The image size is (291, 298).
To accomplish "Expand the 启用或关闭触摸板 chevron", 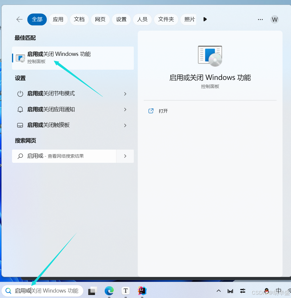I will click(125, 125).
